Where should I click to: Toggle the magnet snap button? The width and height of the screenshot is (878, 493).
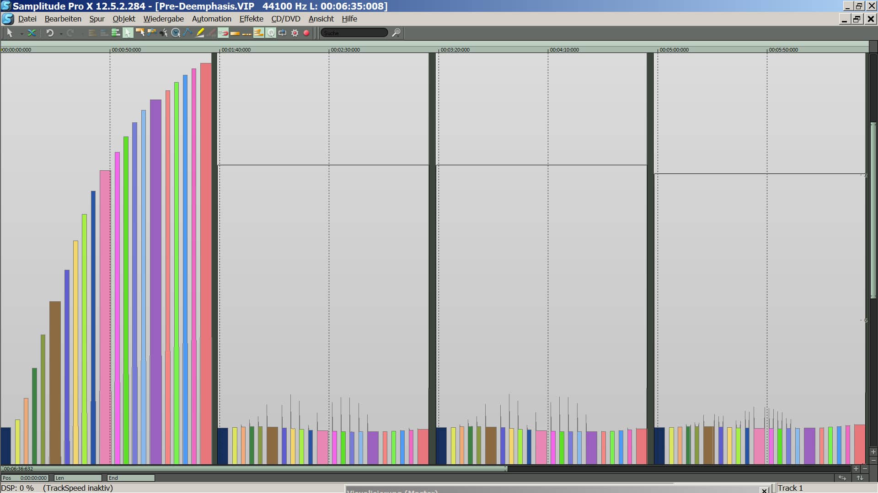[223, 33]
